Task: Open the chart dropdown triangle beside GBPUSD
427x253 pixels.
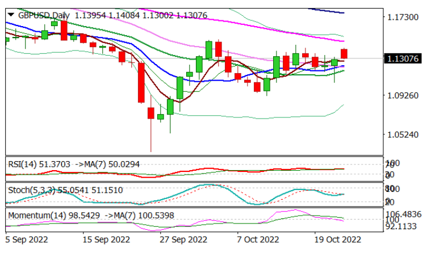Action: pyautogui.click(x=11, y=14)
